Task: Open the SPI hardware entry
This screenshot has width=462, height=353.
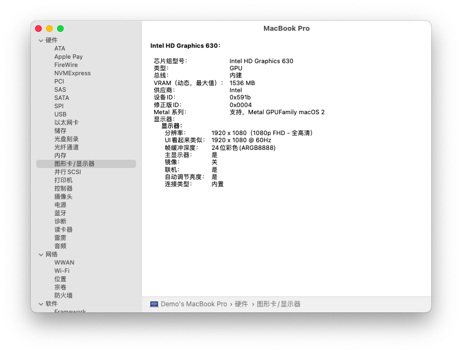Action: coord(59,106)
